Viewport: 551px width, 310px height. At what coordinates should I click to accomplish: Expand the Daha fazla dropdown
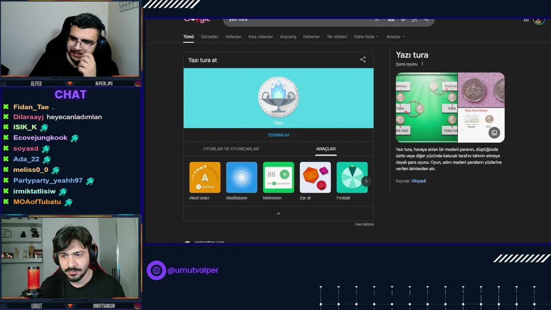tap(366, 37)
